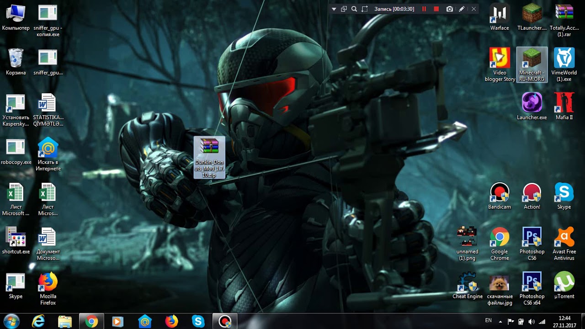
Task: Select the Photoshop CS6 shortcut
Action: click(532, 244)
